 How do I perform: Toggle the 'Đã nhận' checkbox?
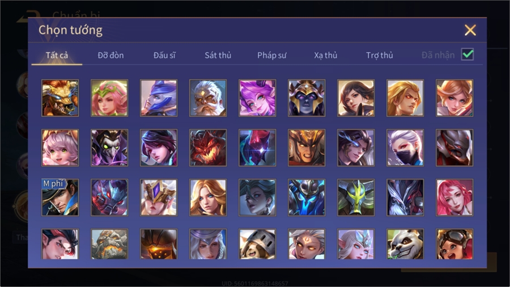(x=467, y=54)
